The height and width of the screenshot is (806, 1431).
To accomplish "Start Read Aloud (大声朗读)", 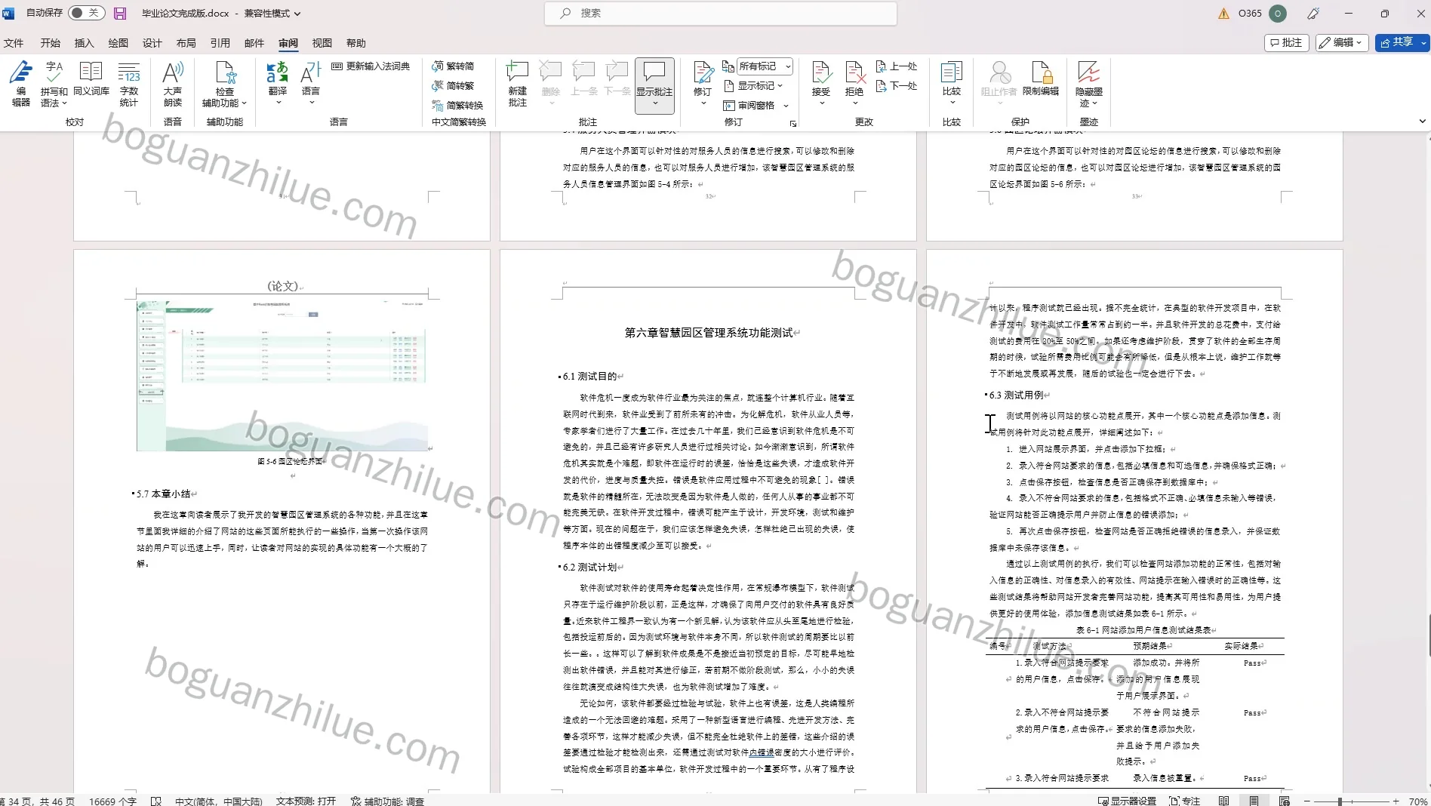I will 173,84.
